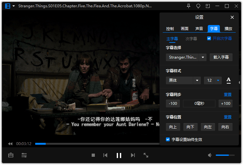Uncheck 字幕设置始终生效 option

168,139
